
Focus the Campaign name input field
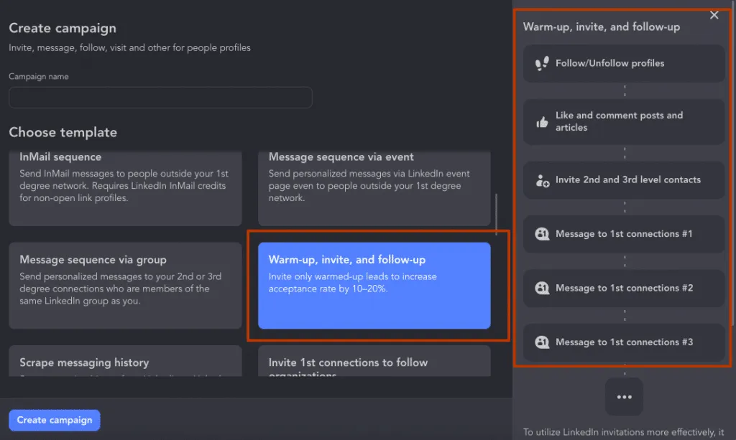(160, 98)
